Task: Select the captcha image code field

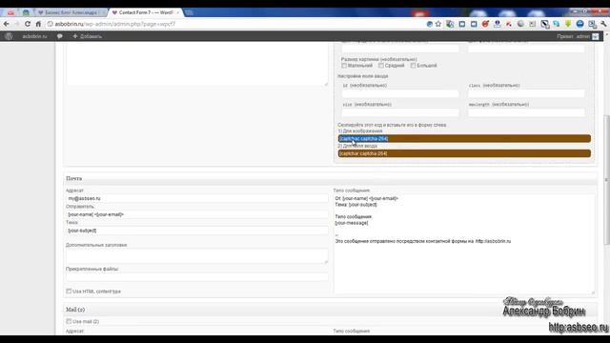Action: (x=464, y=139)
